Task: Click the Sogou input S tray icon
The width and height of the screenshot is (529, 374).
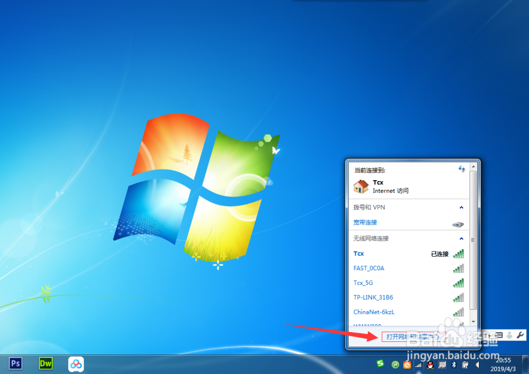Action: coord(380,363)
